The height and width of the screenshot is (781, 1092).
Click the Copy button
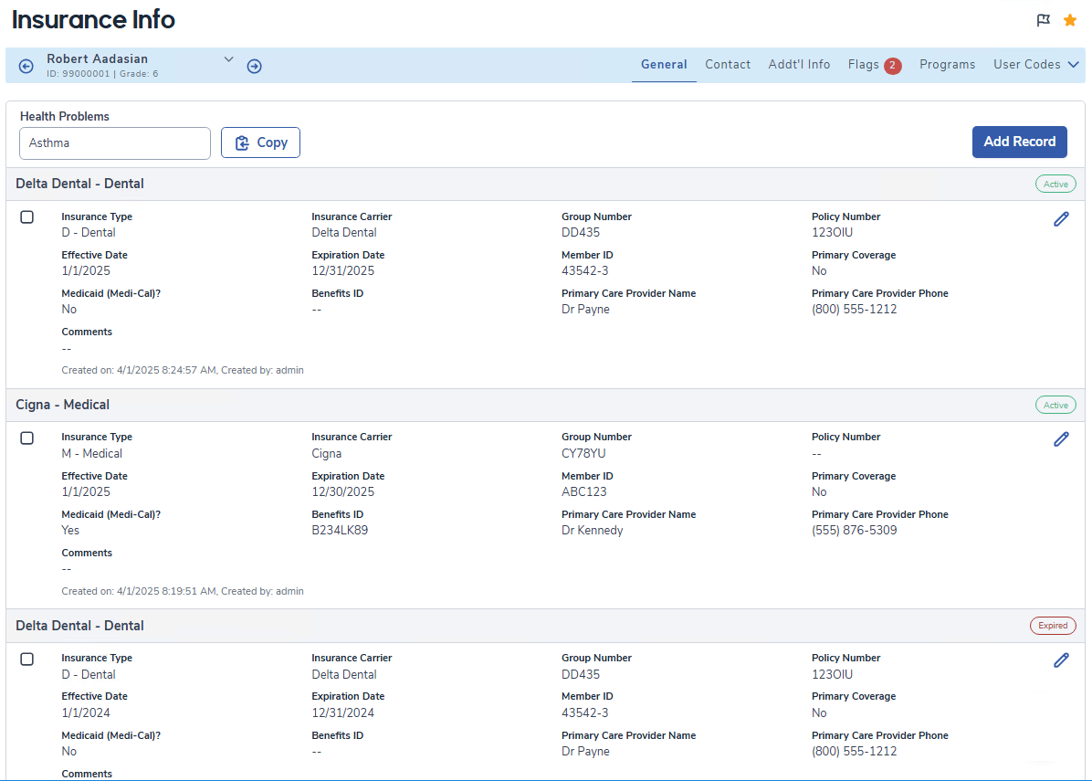pos(260,142)
